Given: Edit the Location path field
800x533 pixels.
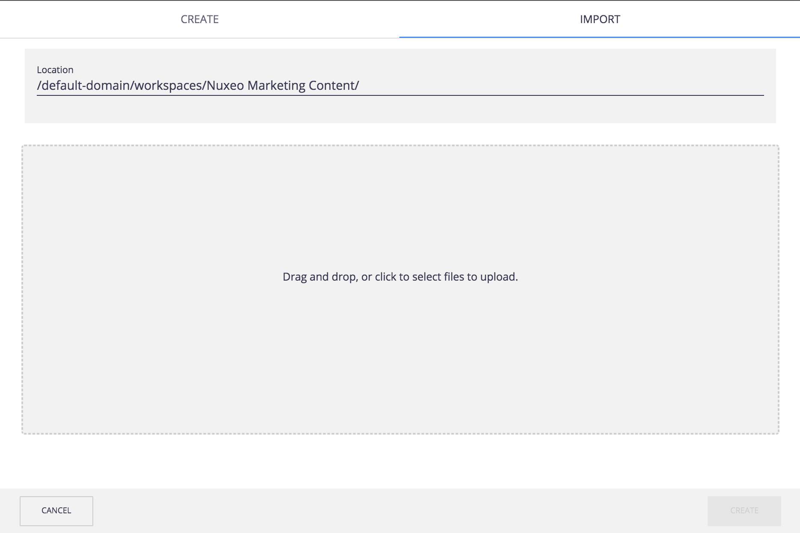Looking at the screenshot, I should coord(400,86).
